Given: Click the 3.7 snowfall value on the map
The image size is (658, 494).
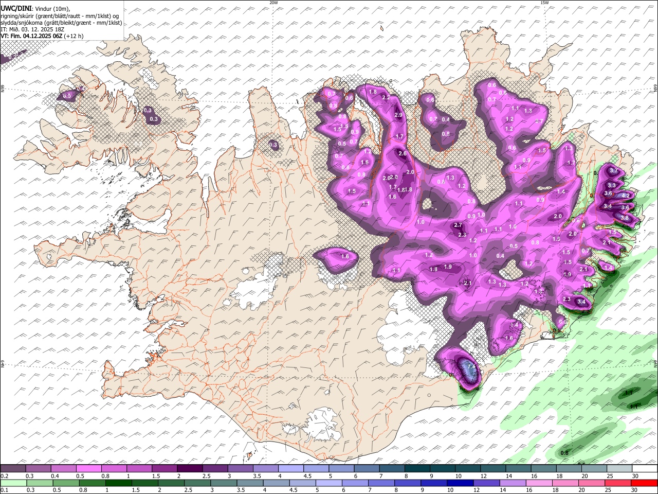Looking at the screenshot, I should tap(613, 170).
